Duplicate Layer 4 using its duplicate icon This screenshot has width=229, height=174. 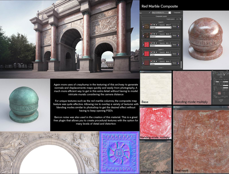click(x=157, y=43)
